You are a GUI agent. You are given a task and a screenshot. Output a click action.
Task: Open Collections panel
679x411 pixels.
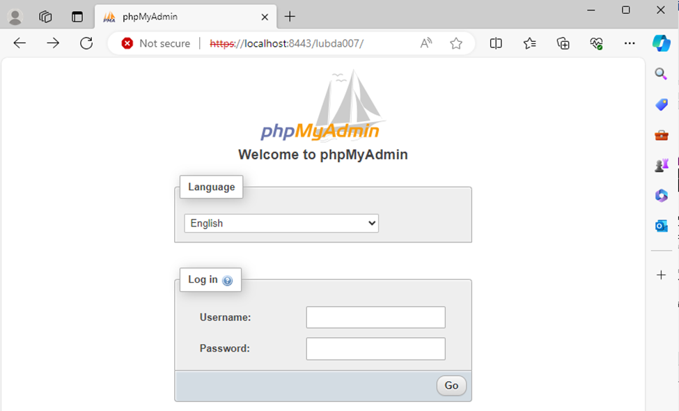(563, 43)
